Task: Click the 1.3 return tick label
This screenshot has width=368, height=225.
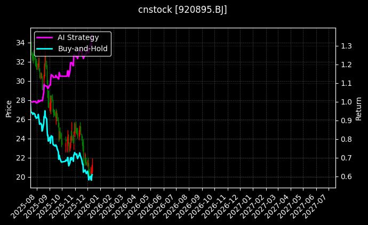Action: point(346,46)
